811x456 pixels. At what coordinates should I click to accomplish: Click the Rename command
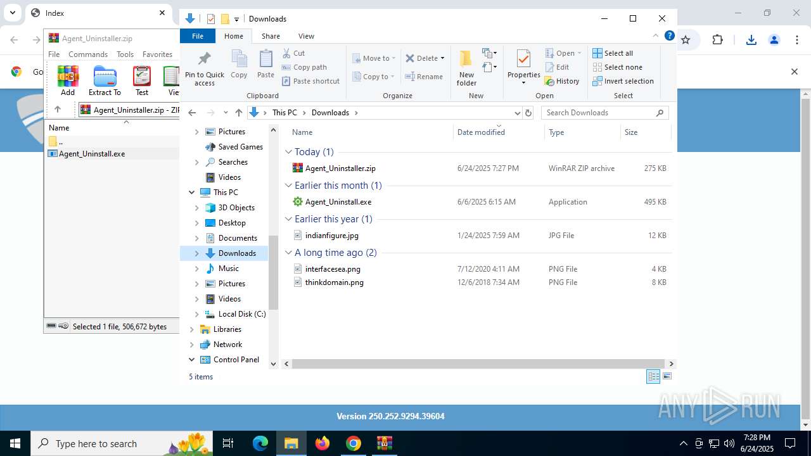coord(424,77)
